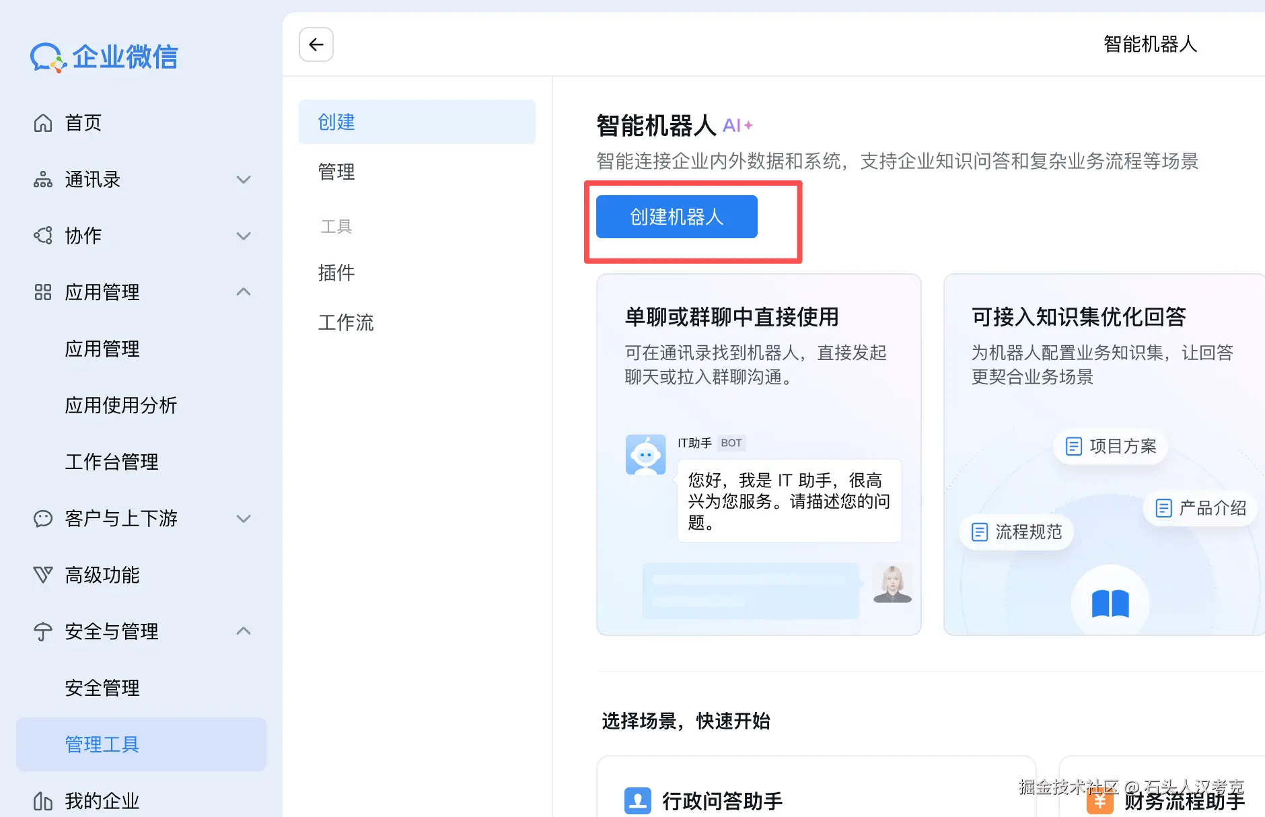Open 我的企业 in sidebar
The height and width of the screenshot is (817, 1265).
[x=141, y=801]
